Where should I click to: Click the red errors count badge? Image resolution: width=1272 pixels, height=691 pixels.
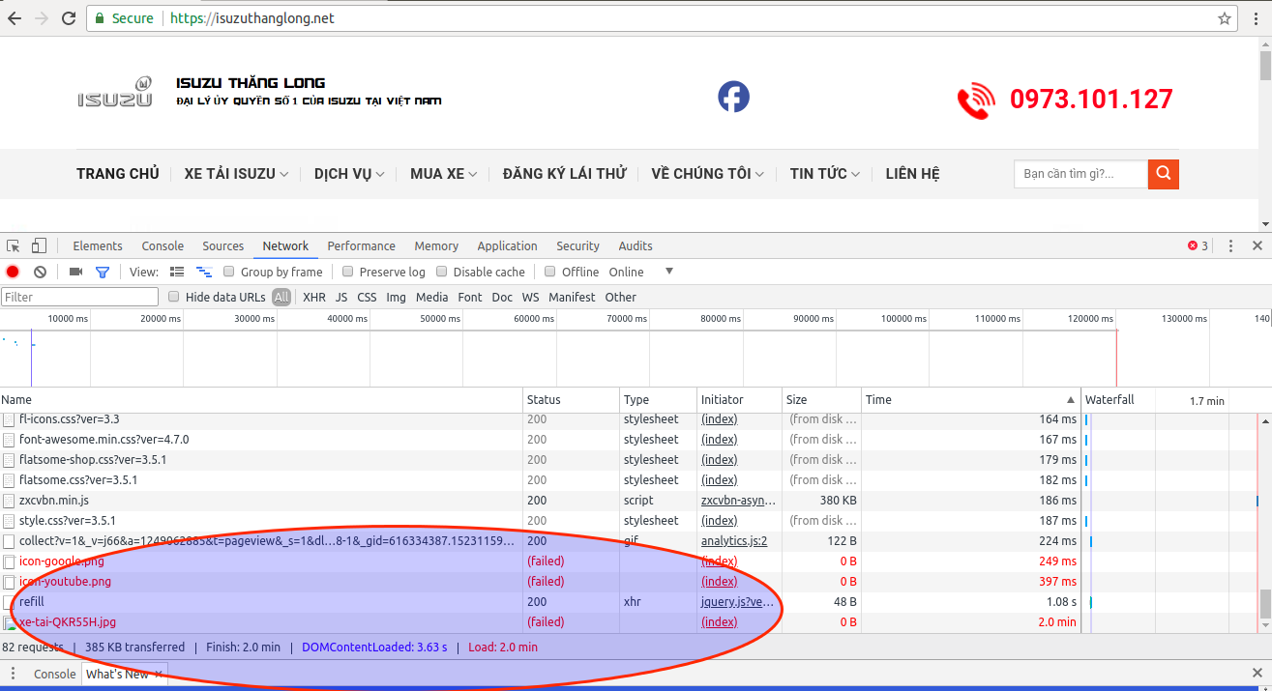point(1198,245)
